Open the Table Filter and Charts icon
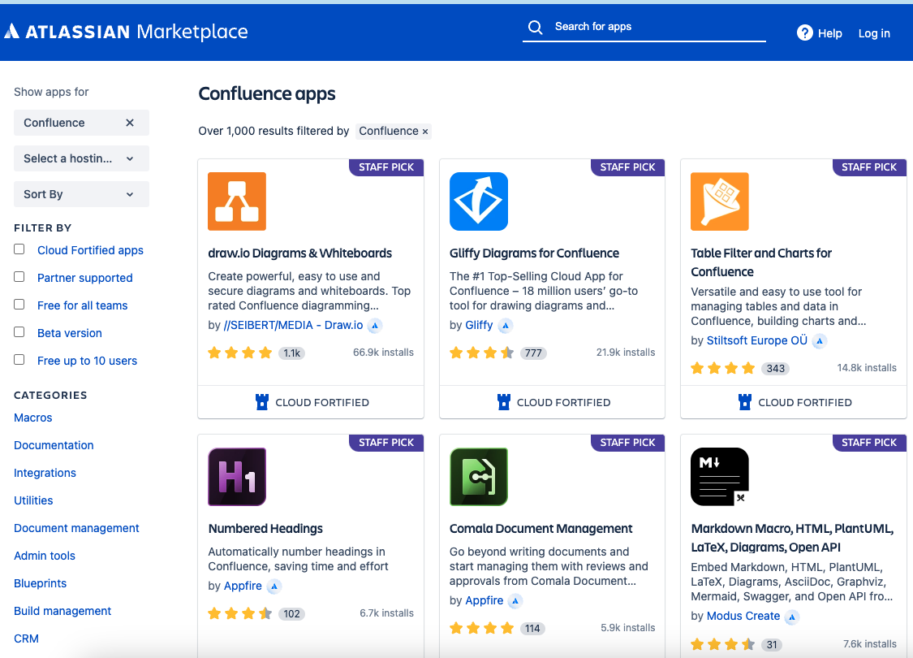913x658 pixels. [x=720, y=201]
